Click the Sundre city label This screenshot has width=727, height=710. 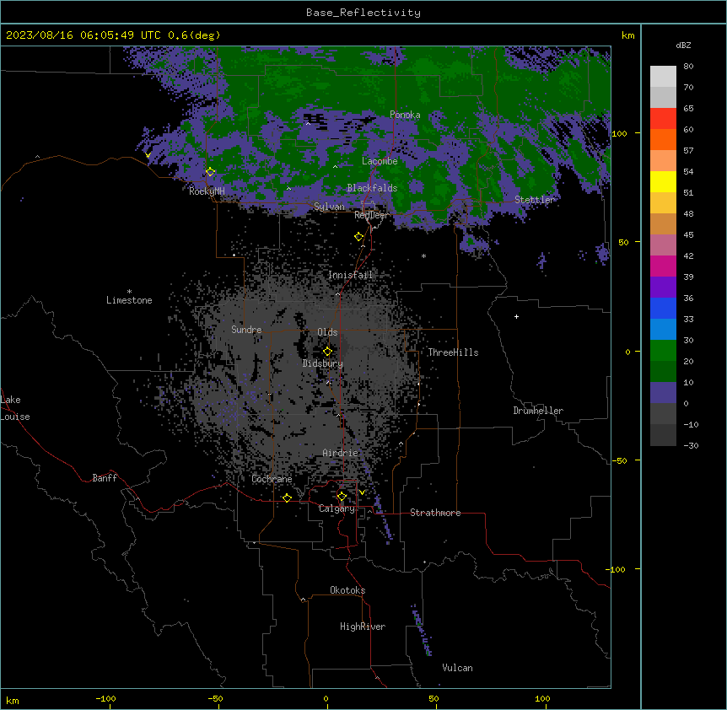246,330
